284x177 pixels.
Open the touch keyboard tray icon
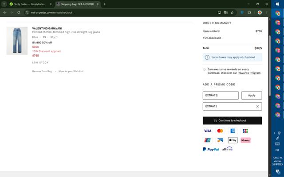(277, 144)
